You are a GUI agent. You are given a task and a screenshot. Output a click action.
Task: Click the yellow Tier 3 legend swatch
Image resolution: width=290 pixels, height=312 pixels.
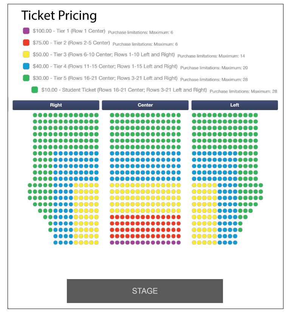[x=26, y=54]
